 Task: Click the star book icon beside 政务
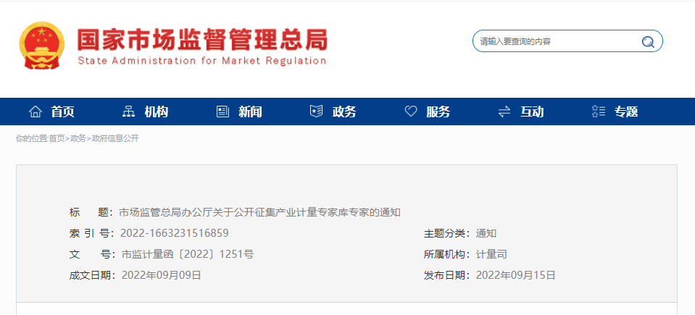pos(316,112)
